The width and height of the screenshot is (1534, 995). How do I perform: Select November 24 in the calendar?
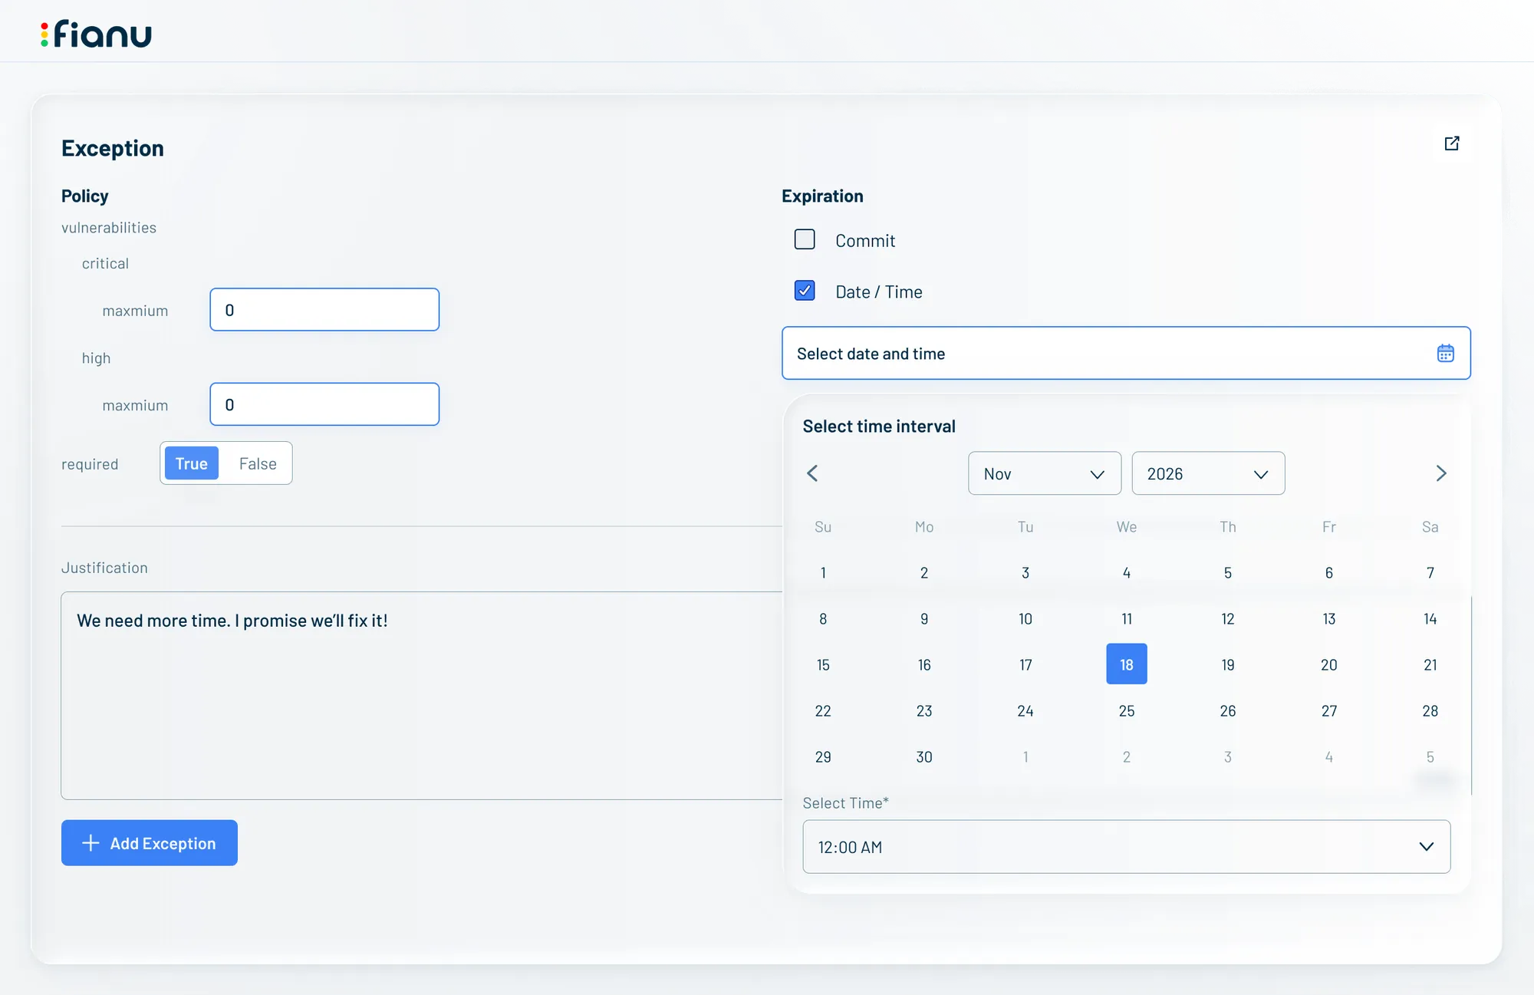pyautogui.click(x=1025, y=710)
